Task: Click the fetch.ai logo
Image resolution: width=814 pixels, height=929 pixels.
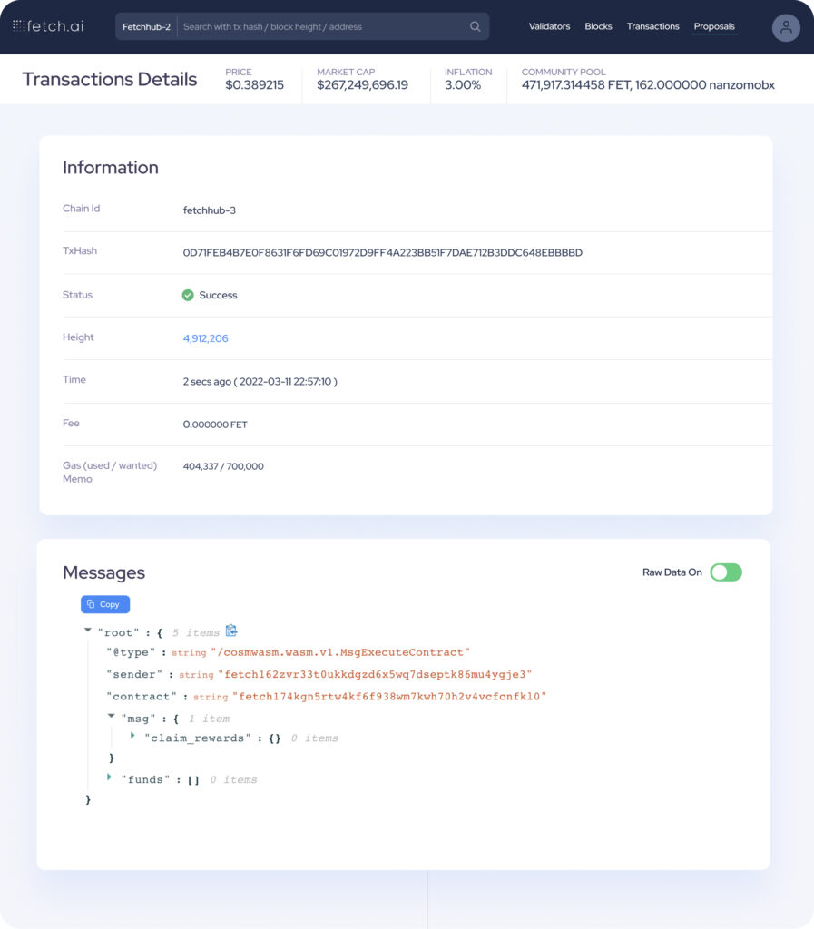Action: click(48, 26)
